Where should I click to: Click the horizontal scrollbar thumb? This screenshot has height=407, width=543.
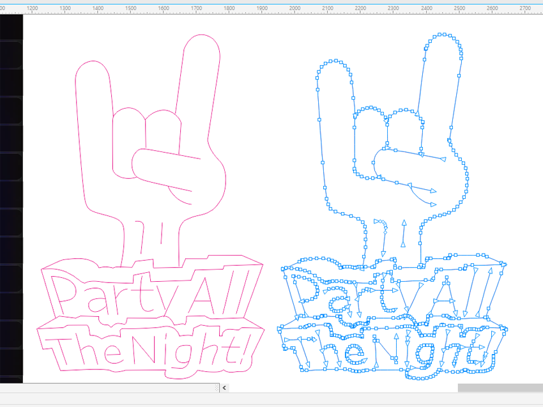click(500, 388)
